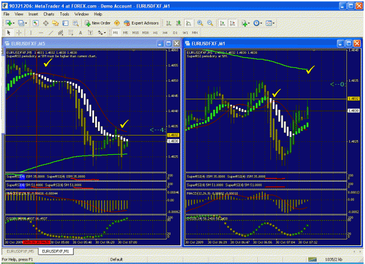This screenshot has width=365, height=264.
Task: Expand the Indicators dropdown arrow
Action: pyautogui.click(x=249, y=23)
